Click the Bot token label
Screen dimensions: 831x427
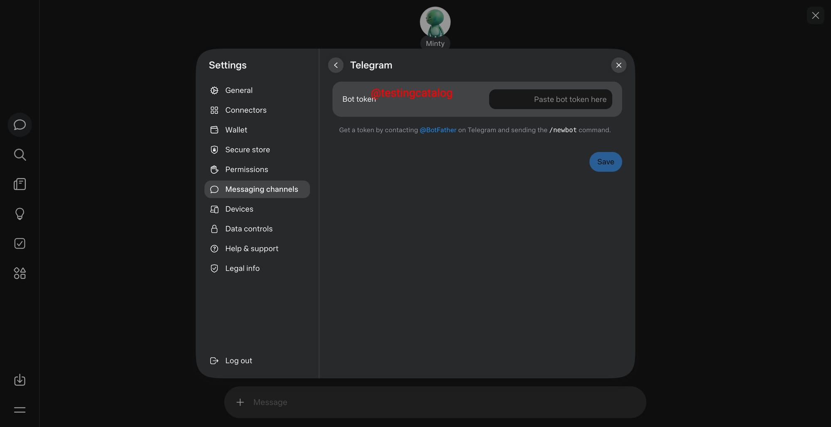tap(359, 99)
